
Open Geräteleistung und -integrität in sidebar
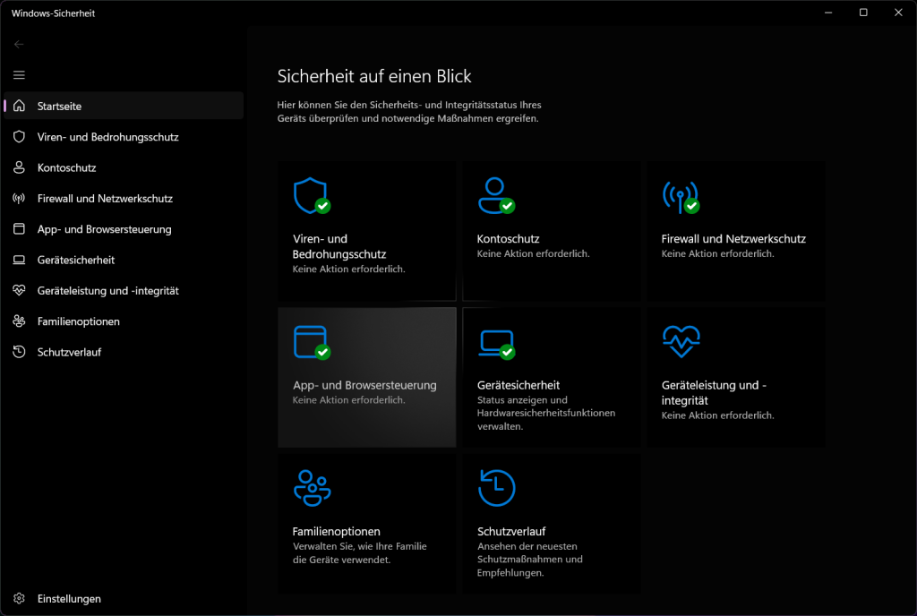(x=107, y=291)
